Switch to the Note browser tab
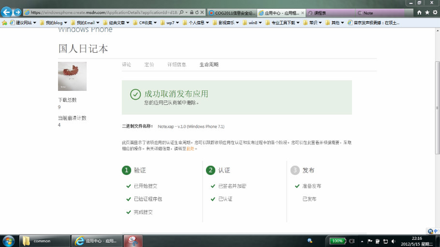440x247 pixels. (x=380, y=13)
